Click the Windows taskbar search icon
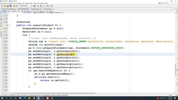The height and width of the screenshot is (100, 178). (7, 98)
